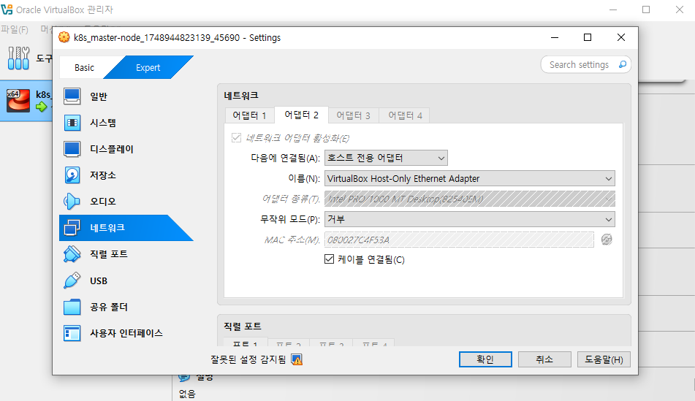Viewport: 695px width, 401px height.
Task: Toggle 케이블 연결됨 checkbox
Action: pyautogui.click(x=329, y=259)
